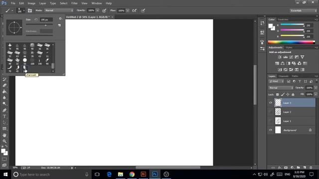The image size is (319, 179).
Task: Click the color spectrum ramp
Action: pos(291,42)
